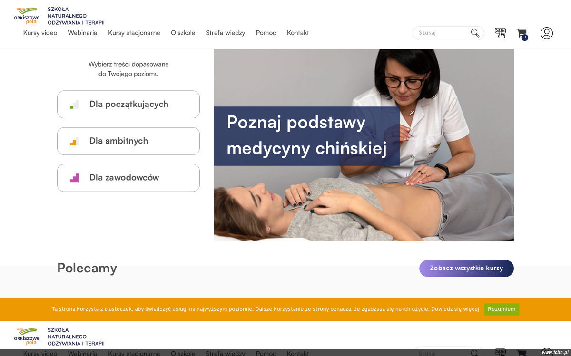The image size is (571, 356).
Task: Follow the Dowiedz się więcej link
Action: pyautogui.click(x=455, y=309)
